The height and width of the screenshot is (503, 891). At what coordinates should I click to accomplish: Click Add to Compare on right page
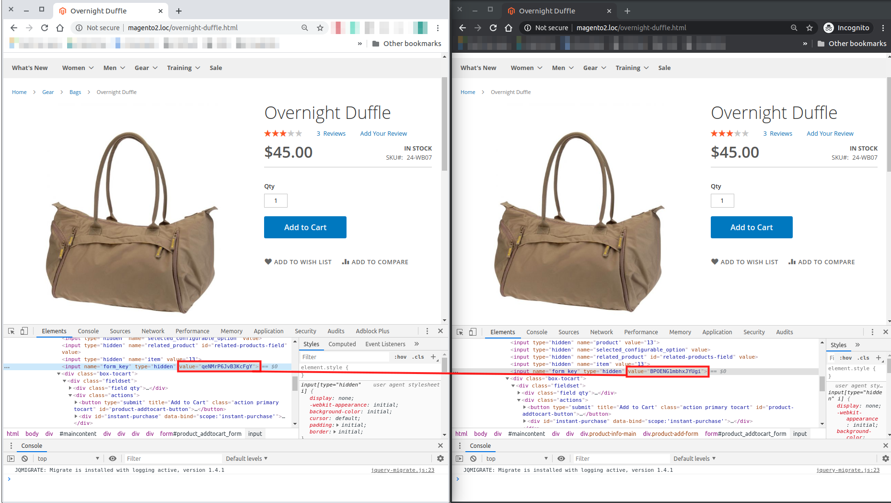(822, 262)
